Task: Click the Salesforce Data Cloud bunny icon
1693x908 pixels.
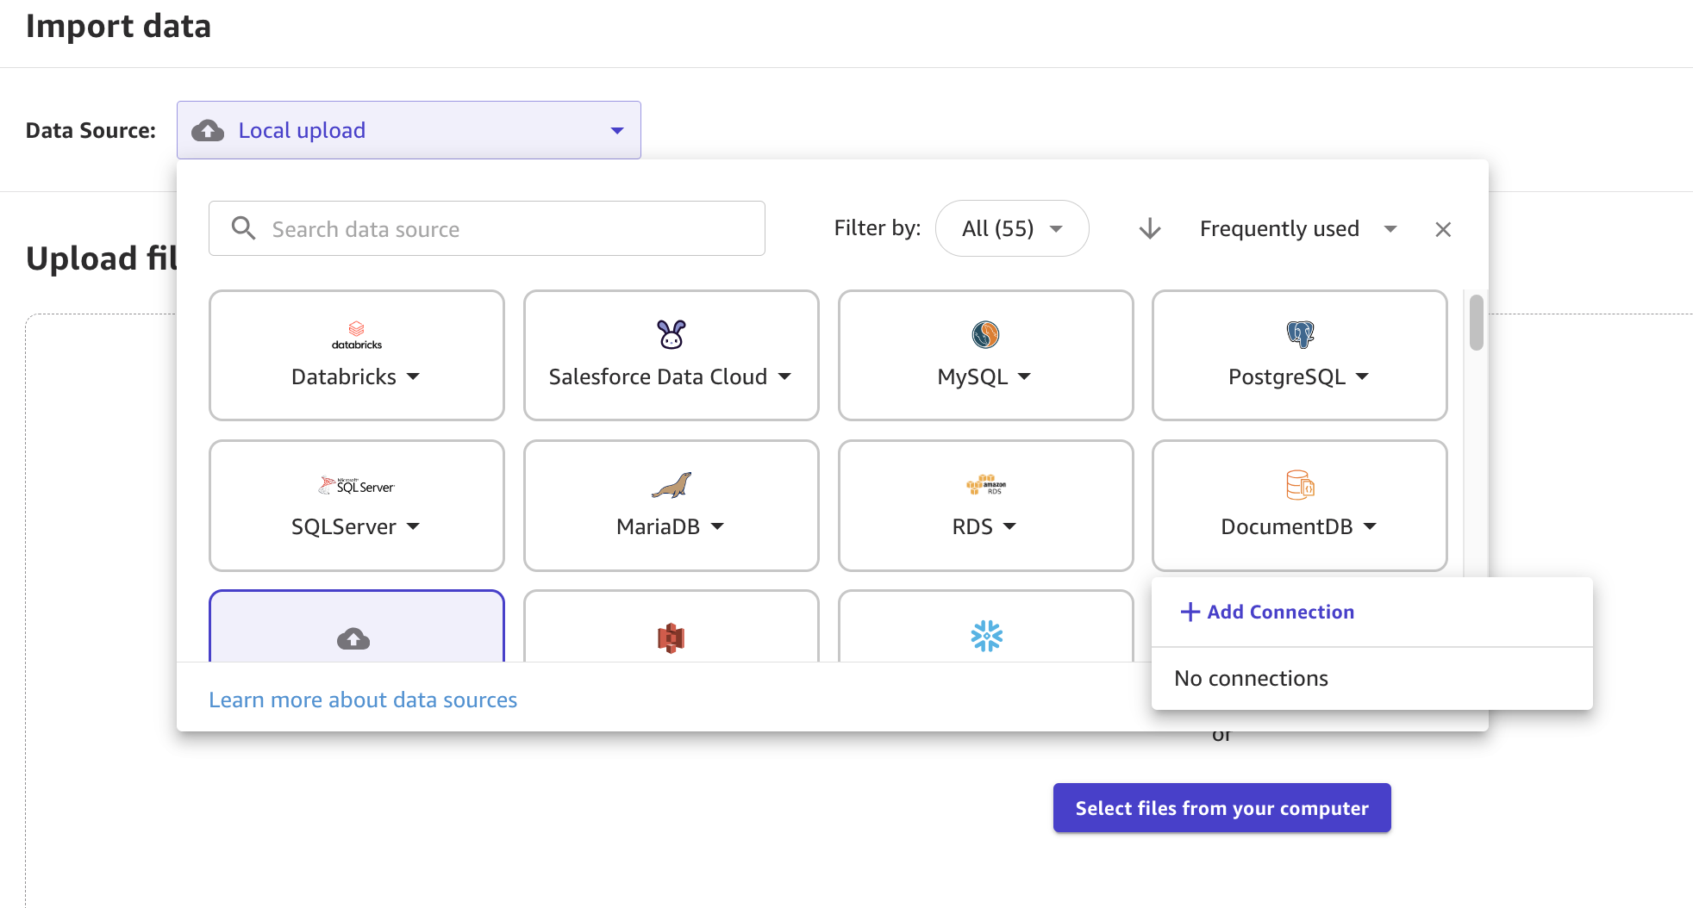Action: click(x=671, y=334)
